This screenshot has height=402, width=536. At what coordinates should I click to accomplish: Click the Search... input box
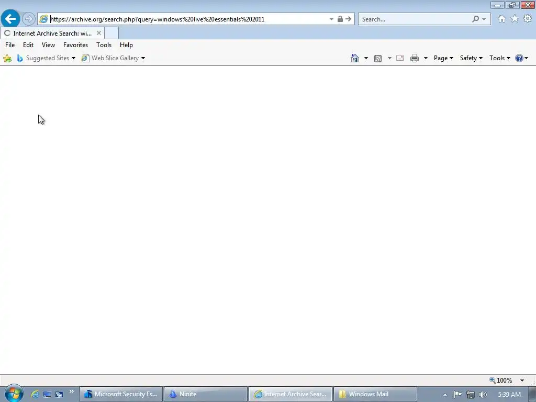point(415,19)
